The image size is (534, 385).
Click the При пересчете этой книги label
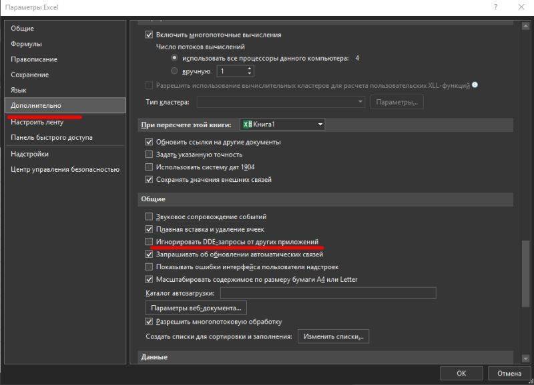click(x=186, y=125)
